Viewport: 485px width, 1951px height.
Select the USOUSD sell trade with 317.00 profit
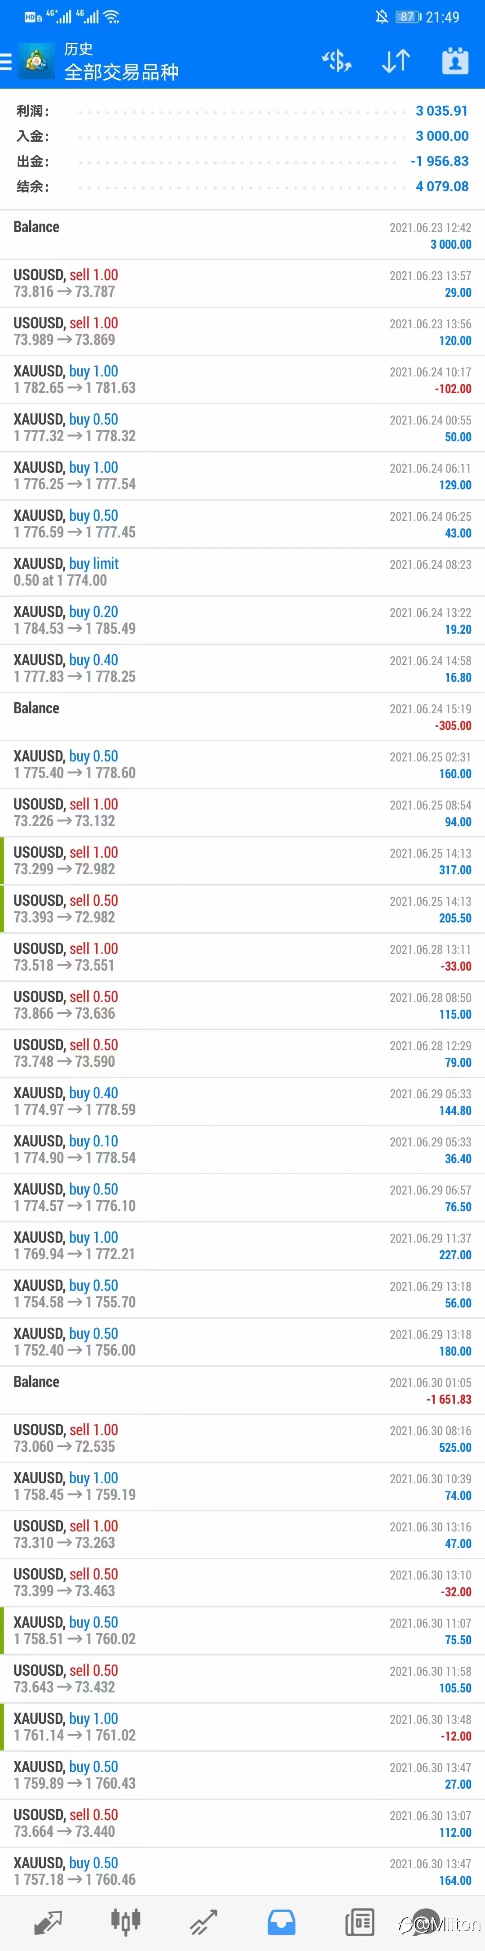coord(242,861)
